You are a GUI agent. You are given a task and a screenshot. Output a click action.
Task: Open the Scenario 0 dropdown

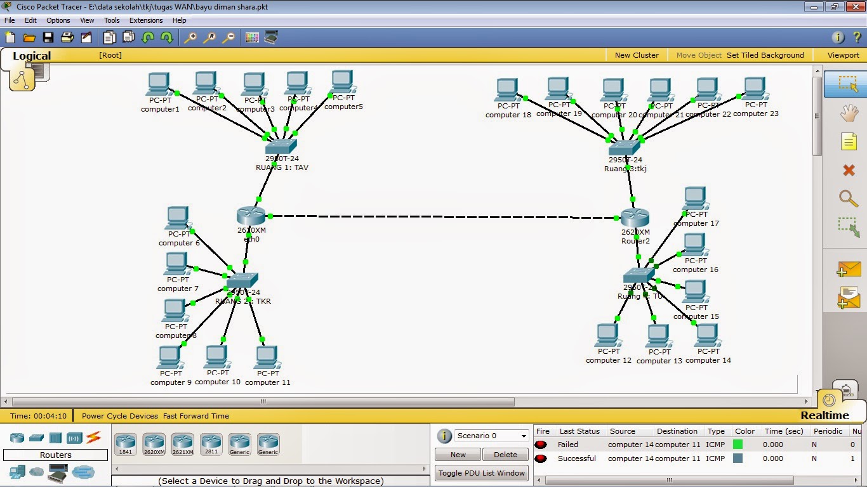491,436
